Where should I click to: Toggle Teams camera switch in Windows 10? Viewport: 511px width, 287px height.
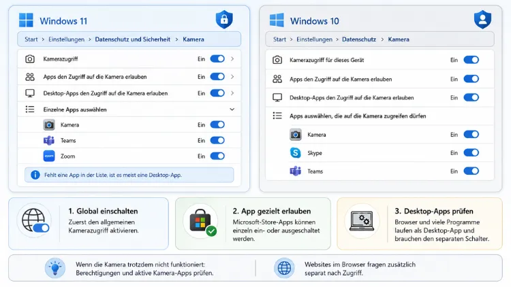[471, 171]
